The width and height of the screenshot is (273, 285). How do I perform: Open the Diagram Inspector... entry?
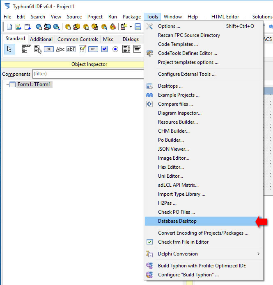click(x=204, y=113)
